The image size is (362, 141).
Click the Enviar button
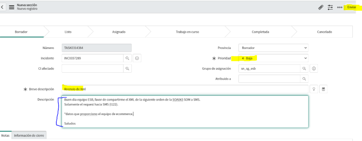pyautogui.click(x=352, y=7)
